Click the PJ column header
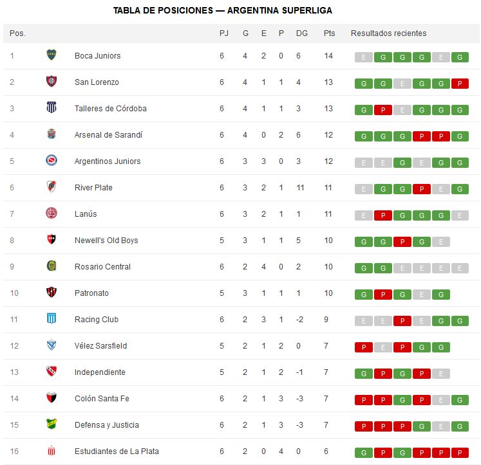481x465 pixels. coord(223,33)
